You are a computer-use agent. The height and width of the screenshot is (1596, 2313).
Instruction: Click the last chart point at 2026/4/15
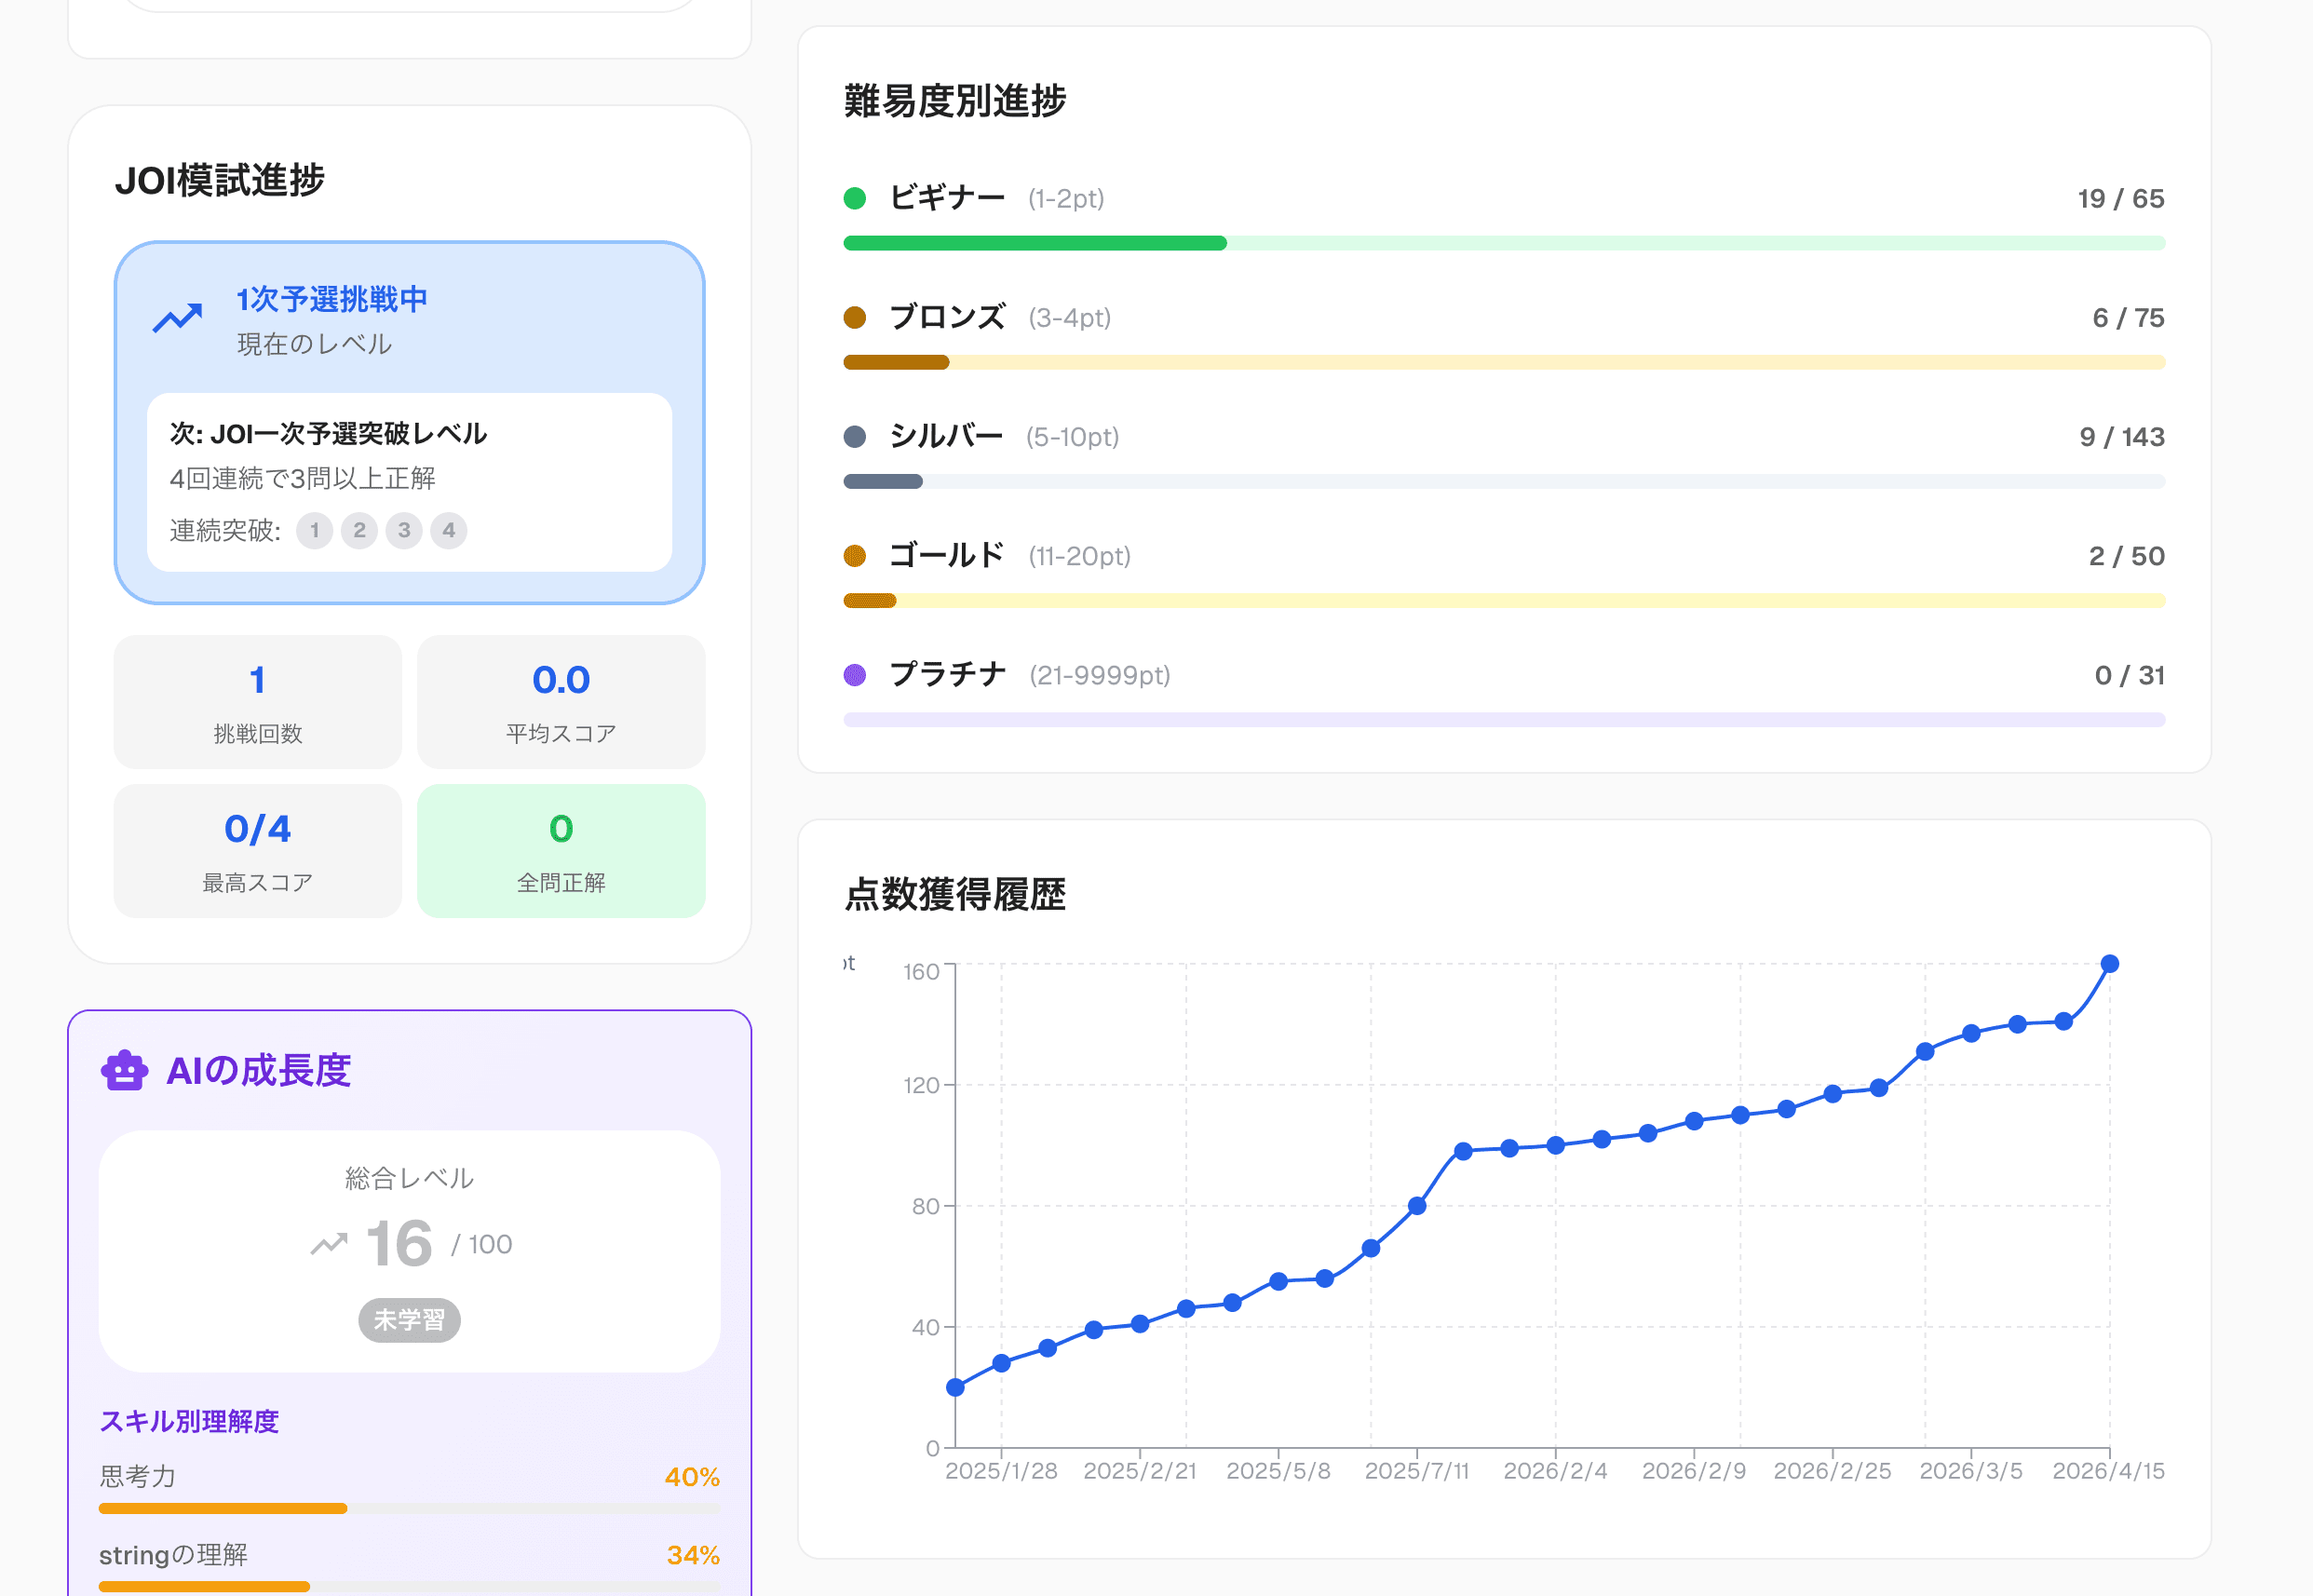click(2110, 964)
